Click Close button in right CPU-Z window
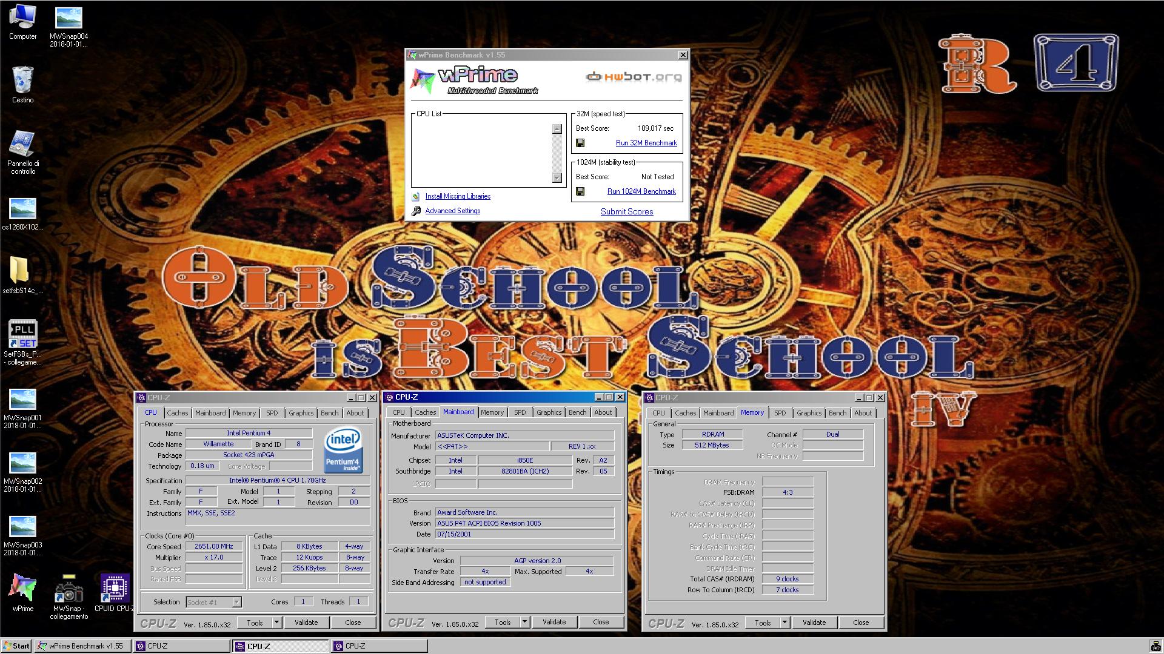The image size is (1164, 654). click(861, 623)
